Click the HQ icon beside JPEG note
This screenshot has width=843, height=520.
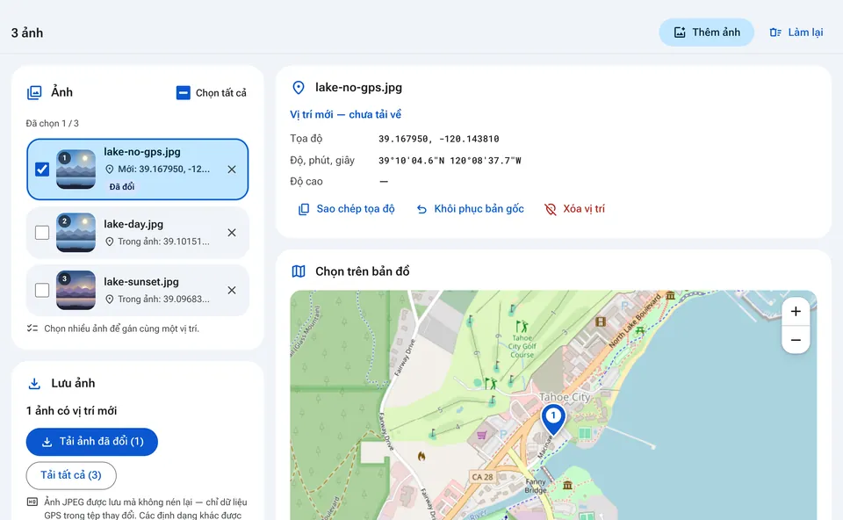[32, 502]
